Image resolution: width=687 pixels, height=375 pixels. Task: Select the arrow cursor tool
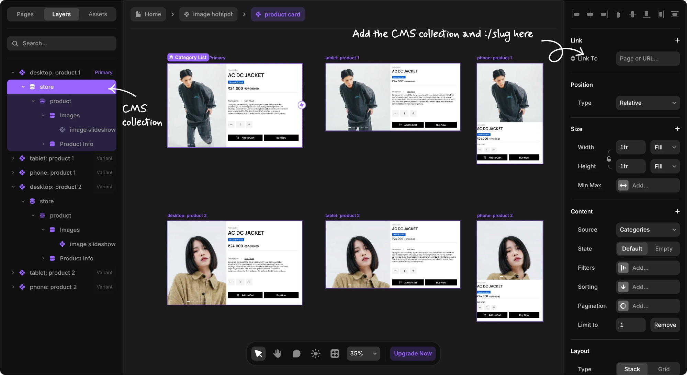(x=258, y=353)
